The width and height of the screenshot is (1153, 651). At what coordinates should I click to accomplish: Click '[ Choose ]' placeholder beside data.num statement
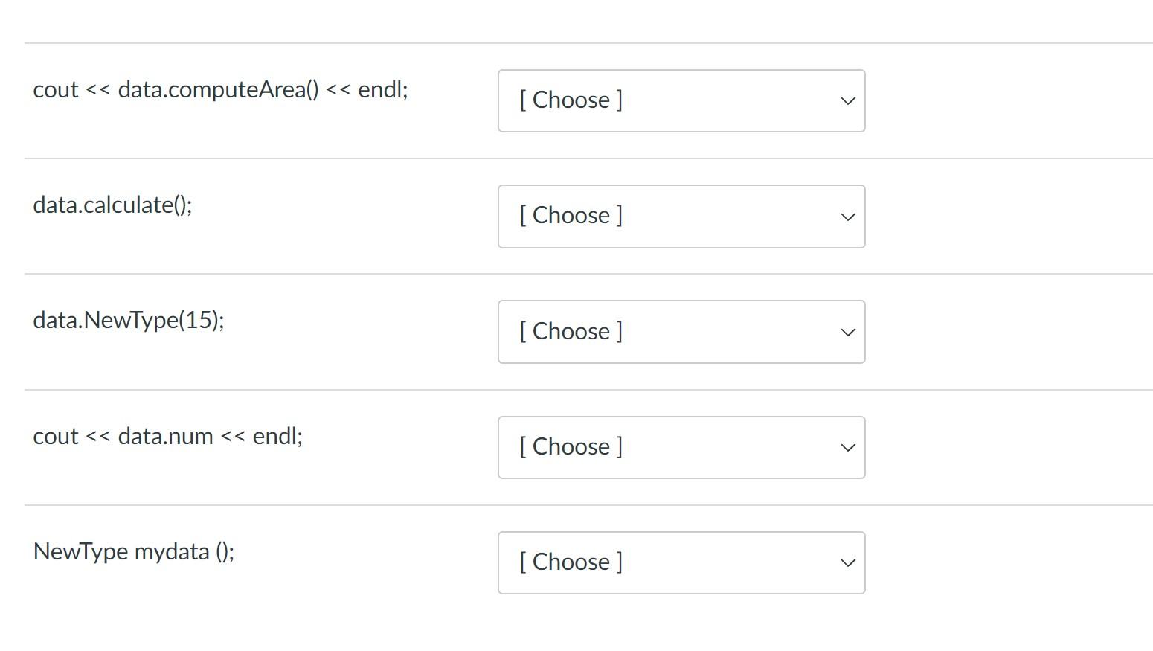click(x=571, y=446)
